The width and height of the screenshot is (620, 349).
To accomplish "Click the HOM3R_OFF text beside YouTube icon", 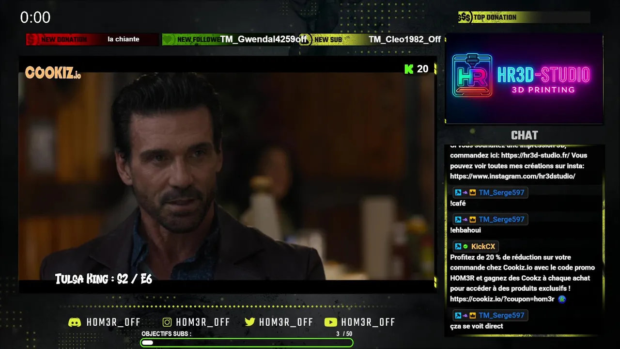I will (368, 322).
